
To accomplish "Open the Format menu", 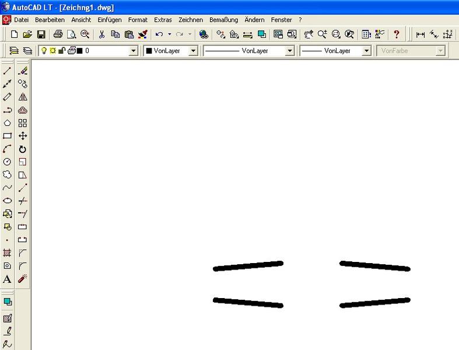I will (138, 20).
